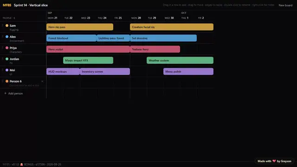Grab the drag handle beside Priya
Image resolution: width=297 pixels, height=167 pixels.
[2, 48]
